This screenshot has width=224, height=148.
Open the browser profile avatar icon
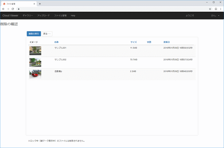tap(216, 9)
